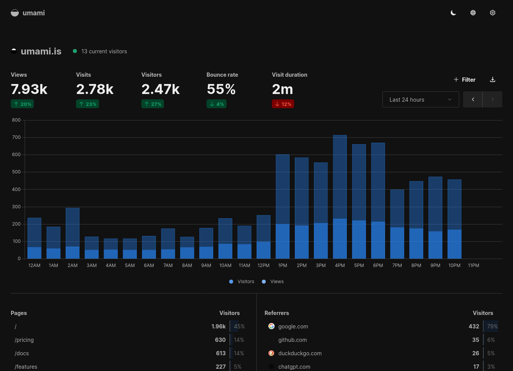Click the 13 current visitors text
The height and width of the screenshot is (371, 513).
104,51
